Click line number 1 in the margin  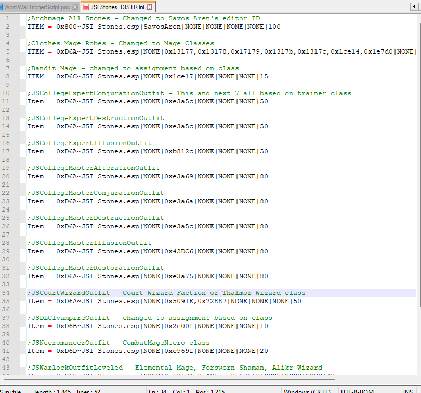7,18
